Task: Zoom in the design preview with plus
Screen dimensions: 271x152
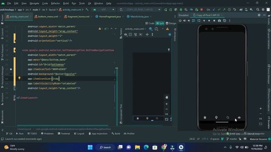Action: (166, 104)
